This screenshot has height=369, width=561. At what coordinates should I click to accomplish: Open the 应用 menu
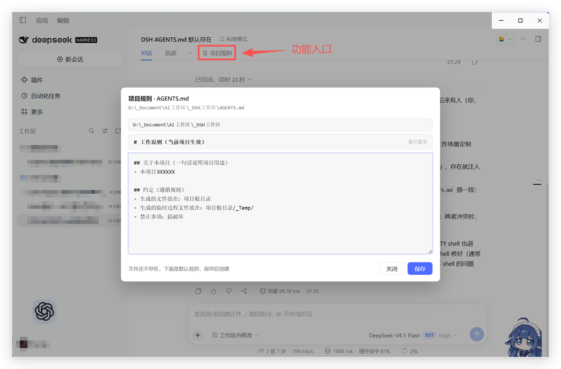42,20
